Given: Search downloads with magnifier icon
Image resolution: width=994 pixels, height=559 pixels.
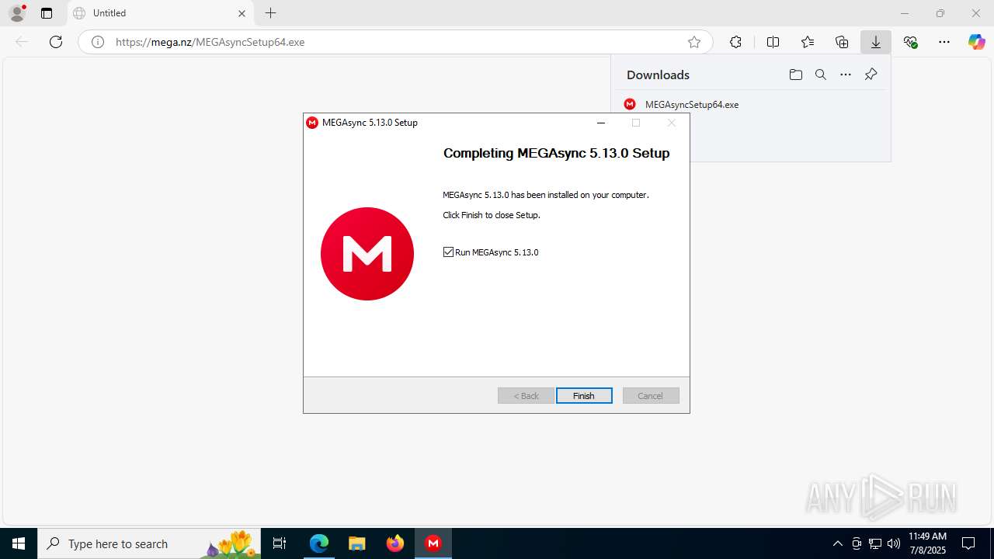Looking at the screenshot, I should pyautogui.click(x=820, y=75).
